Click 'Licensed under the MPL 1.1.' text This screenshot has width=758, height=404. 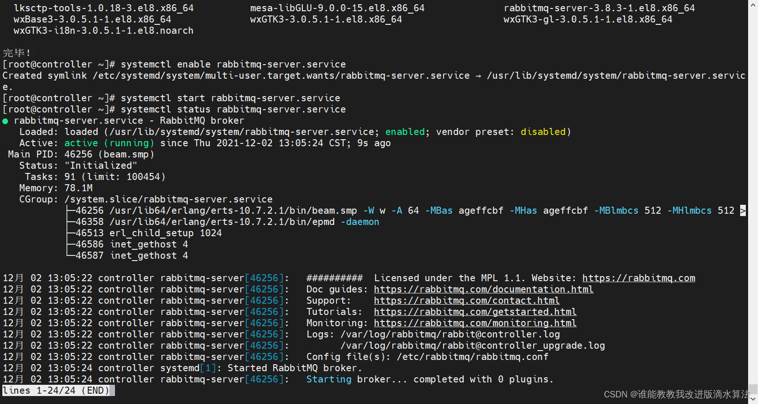tap(449, 278)
